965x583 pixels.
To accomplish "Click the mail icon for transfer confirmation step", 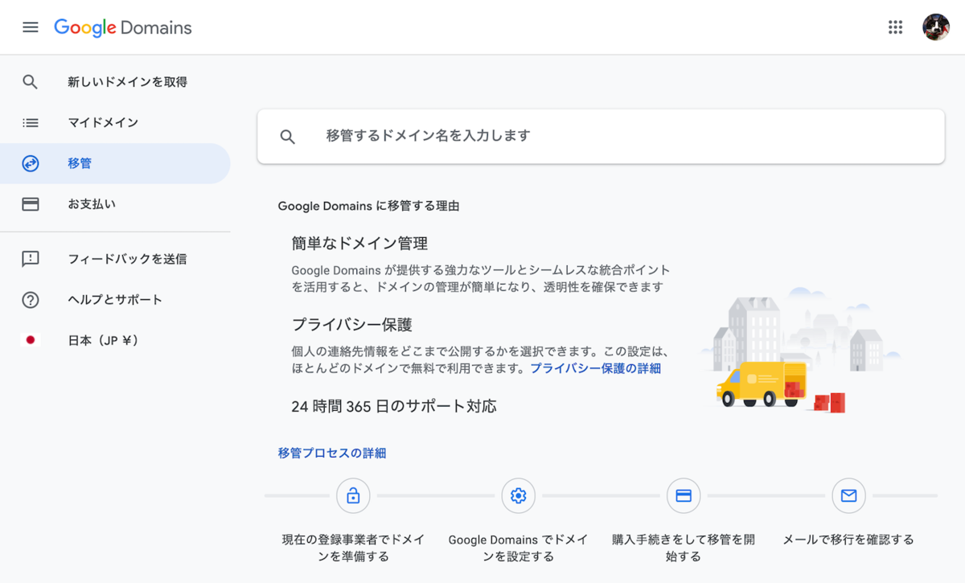I will (848, 495).
